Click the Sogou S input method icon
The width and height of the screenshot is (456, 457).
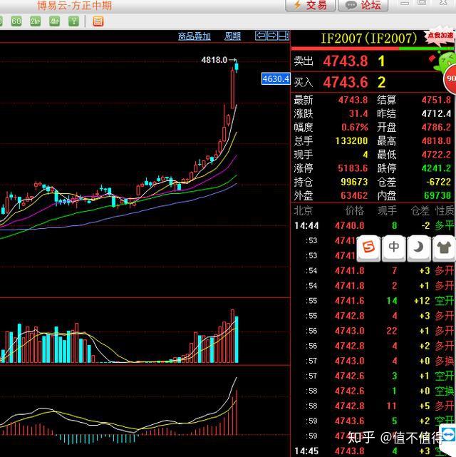click(x=368, y=247)
